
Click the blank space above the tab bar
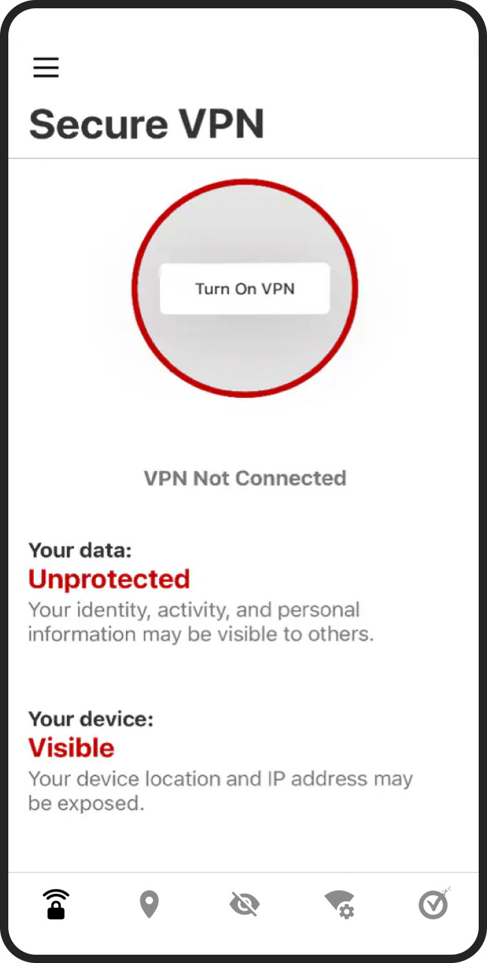point(243,844)
